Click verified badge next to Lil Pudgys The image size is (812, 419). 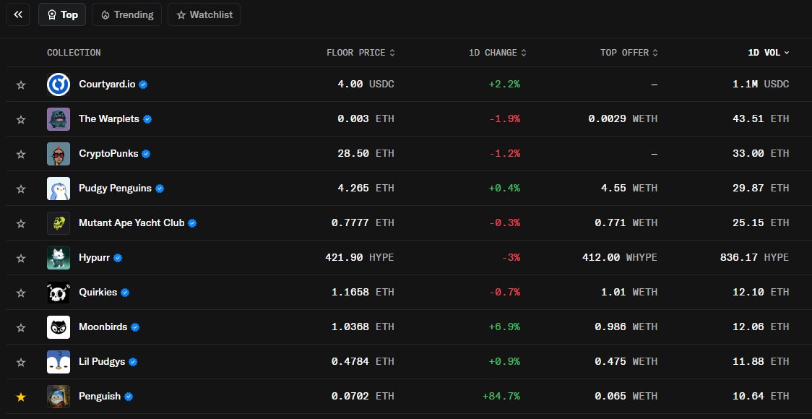click(133, 362)
